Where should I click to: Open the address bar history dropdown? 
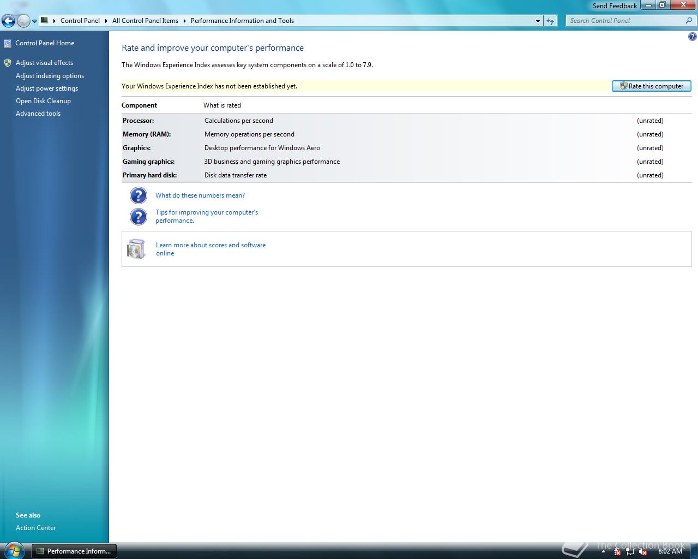pyautogui.click(x=538, y=21)
